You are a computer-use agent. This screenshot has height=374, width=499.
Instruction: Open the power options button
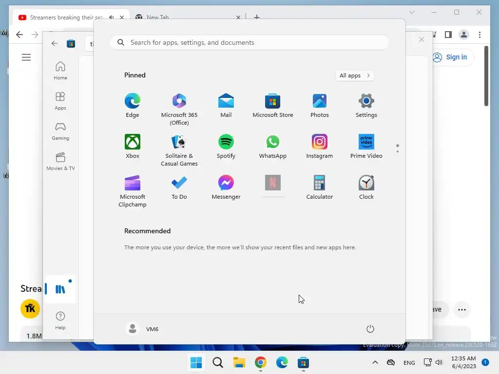[370, 329]
